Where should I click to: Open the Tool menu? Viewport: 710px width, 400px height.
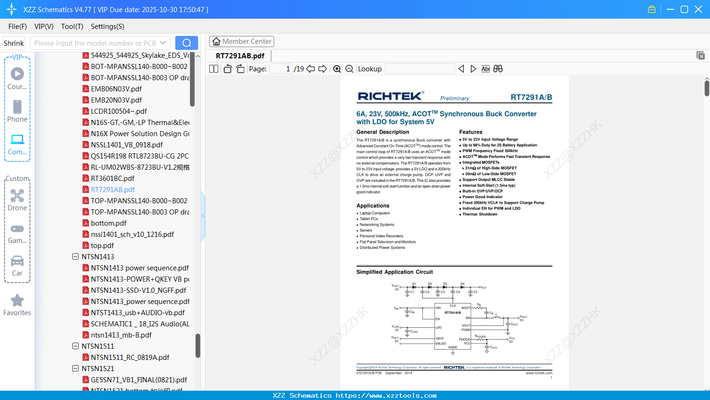click(72, 27)
